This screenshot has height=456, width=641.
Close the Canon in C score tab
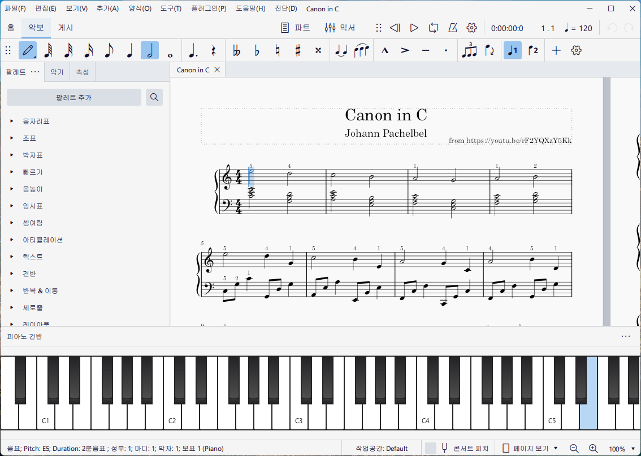pyautogui.click(x=217, y=70)
